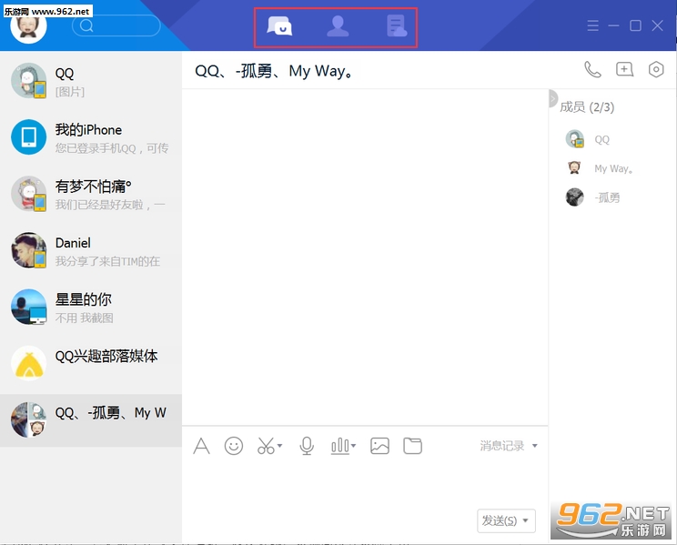Viewport: 677px width, 545px height.
Task: Send a picture with image icon
Action: coord(380,446)
